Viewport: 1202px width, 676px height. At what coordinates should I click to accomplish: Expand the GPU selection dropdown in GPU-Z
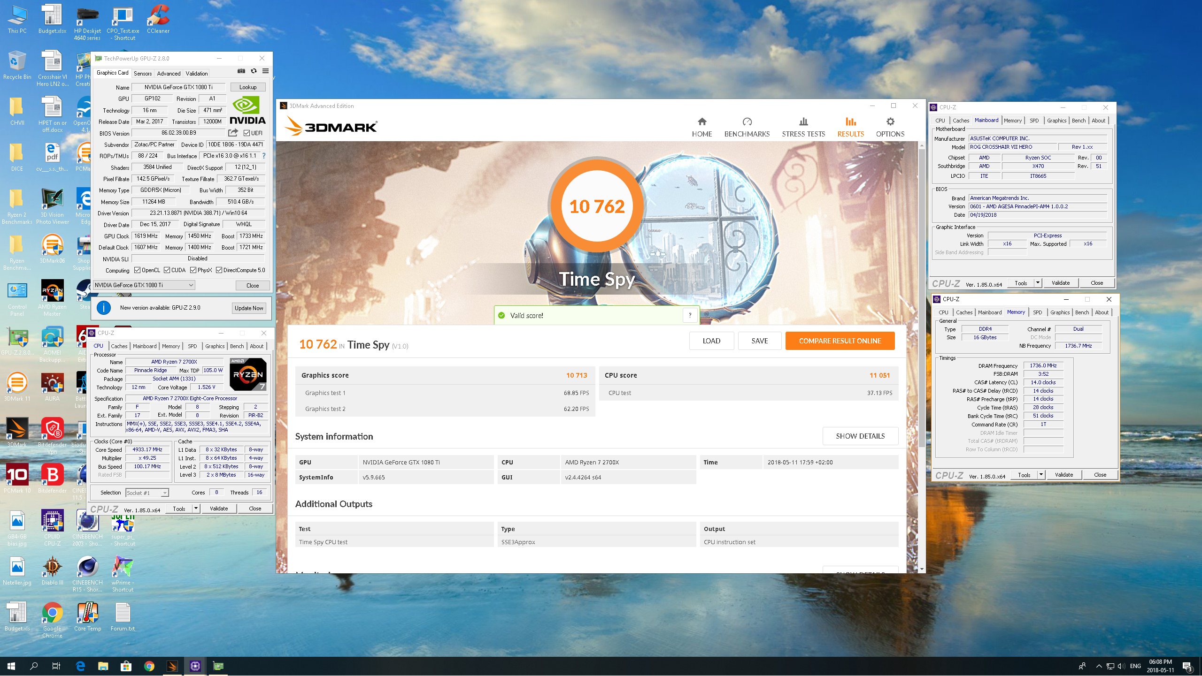pyautogui.click(x=144, y=285)
